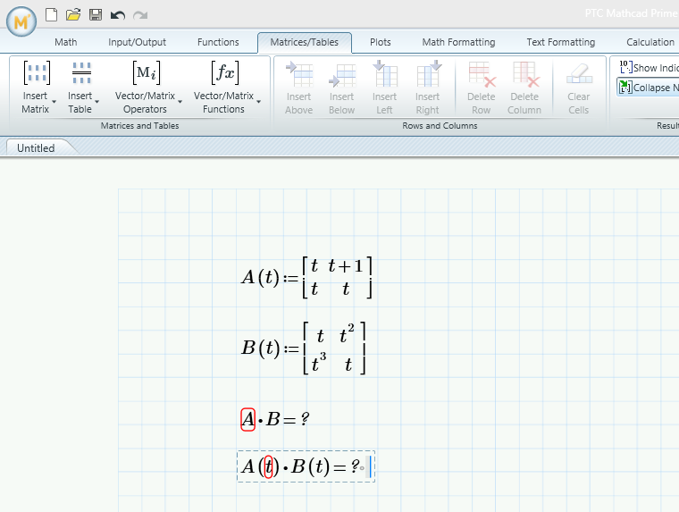This screenshot has height=512, width=679.
Task: Redo using the grayed arrow icon
Action: pos(140,15)
